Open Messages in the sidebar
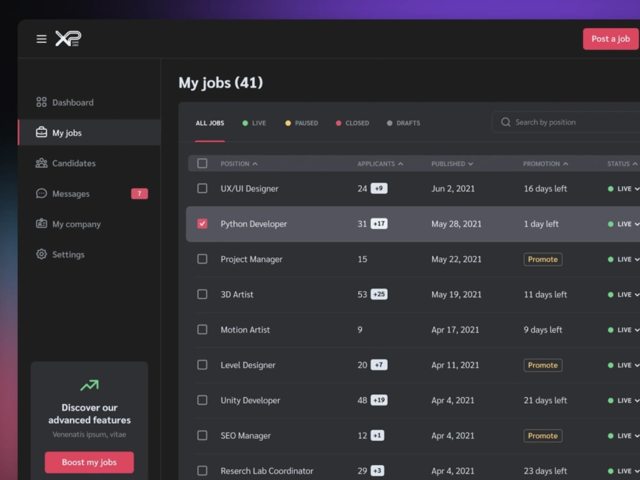This screenshot has width=640, height=480. point(90,193)
